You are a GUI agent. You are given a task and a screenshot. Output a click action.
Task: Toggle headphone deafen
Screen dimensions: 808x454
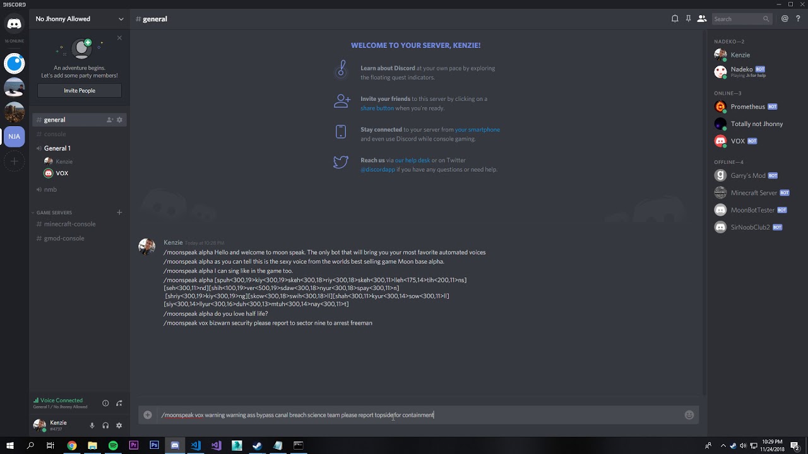coord(105,426)
